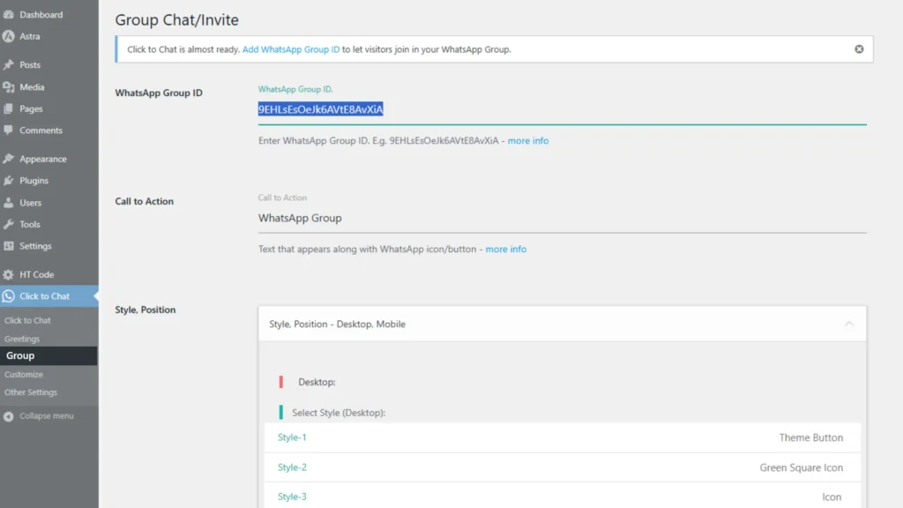Collapse the Style, Position panel chevron
Viewport: 903px width, 508px height.
848,324
